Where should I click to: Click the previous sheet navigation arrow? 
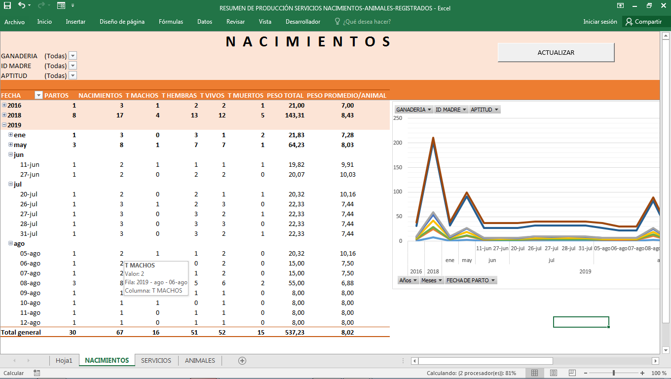(x=14, y=361)
